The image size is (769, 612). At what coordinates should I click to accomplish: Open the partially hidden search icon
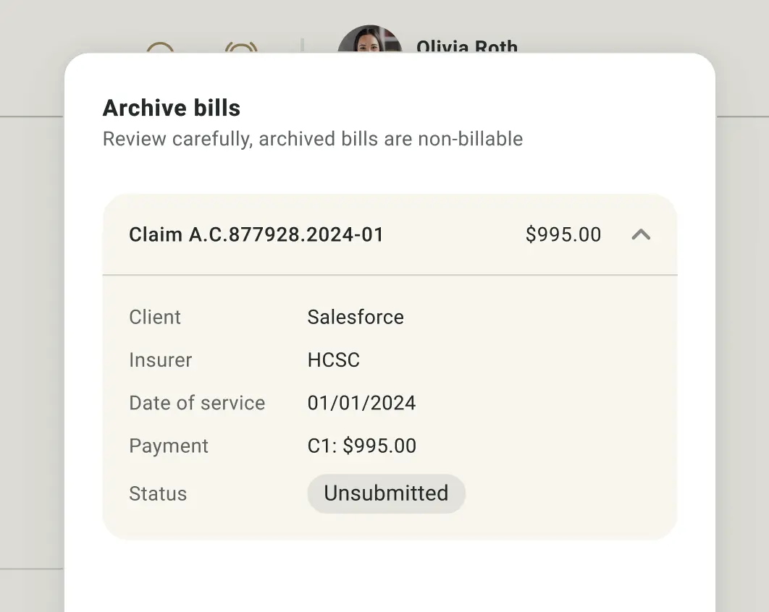click(160, 47)
